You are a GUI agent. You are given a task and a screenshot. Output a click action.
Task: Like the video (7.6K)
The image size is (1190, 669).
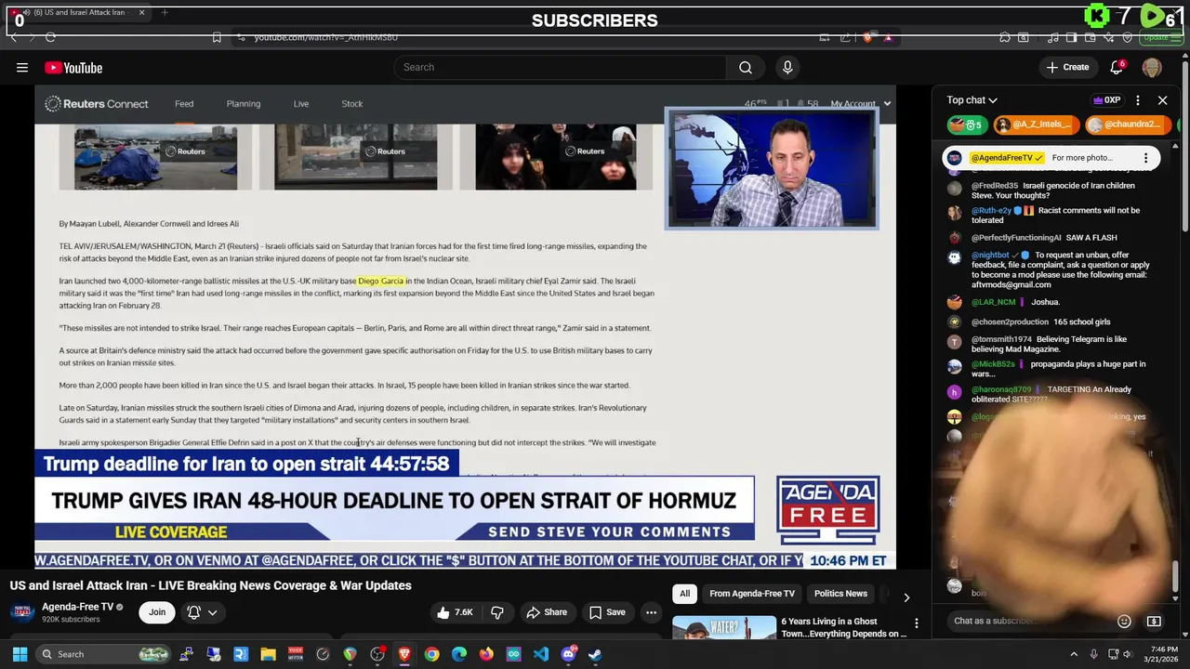(x=456, y=612)
